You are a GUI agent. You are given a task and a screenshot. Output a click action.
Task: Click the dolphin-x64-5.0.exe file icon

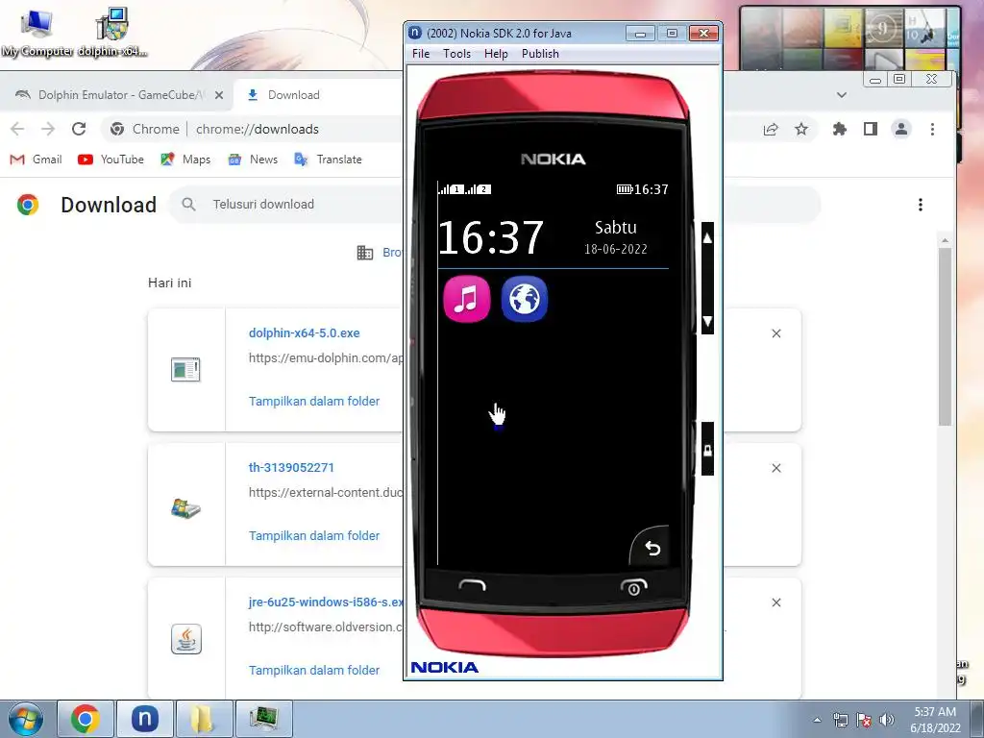[x=185, y=370]
